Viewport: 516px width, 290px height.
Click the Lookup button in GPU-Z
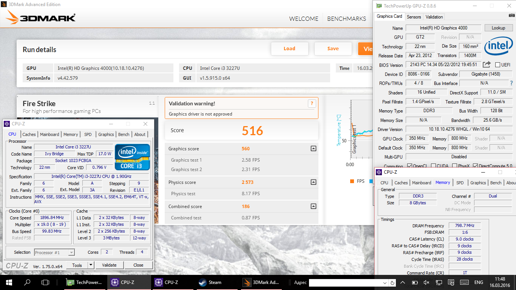[498, 28]
